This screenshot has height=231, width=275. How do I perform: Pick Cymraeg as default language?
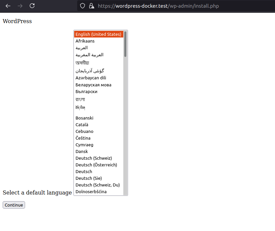pyautogui.click(x=99, y=145)
